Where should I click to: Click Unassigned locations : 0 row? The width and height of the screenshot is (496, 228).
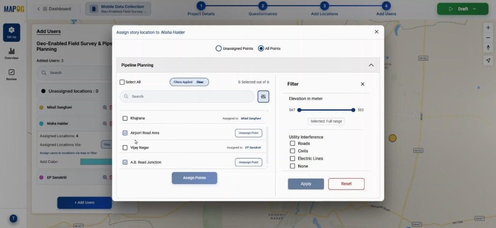pos(75,91)
